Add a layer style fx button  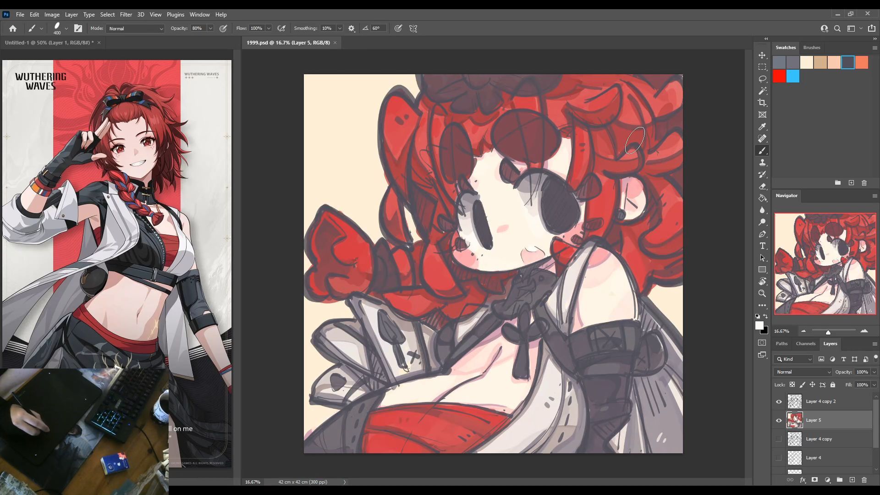pos(803,480)
